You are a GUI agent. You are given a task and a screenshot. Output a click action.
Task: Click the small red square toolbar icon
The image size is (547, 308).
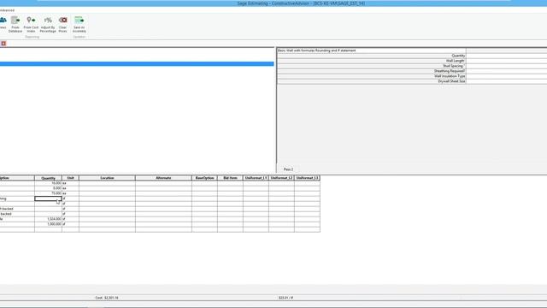click(3, 44)
